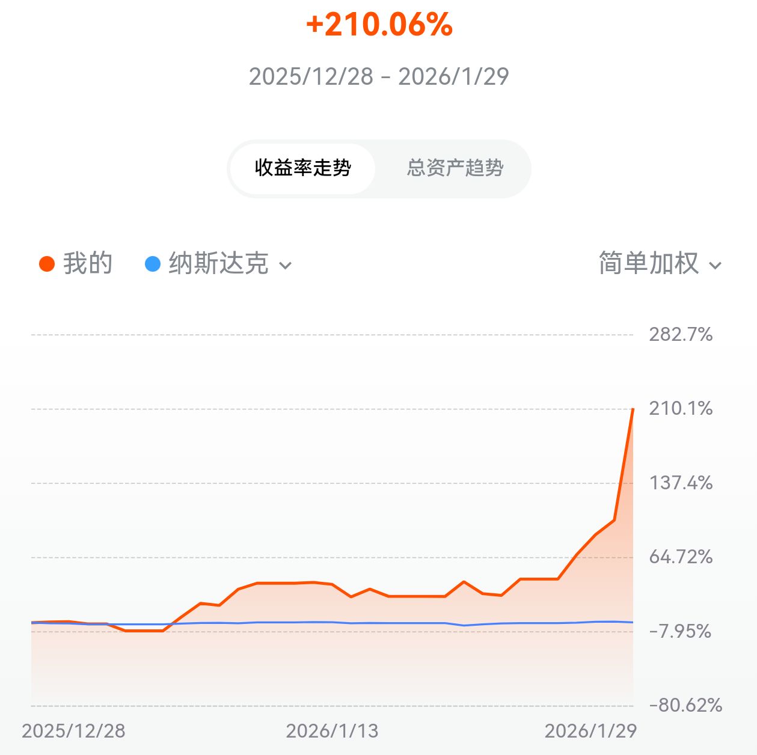The image size is (757, 755).
Task: Click the 64.72% y-axis label
Action: click(x=680, y=557)
